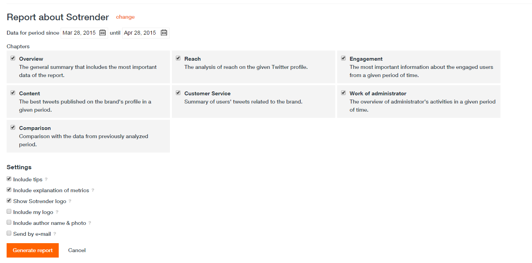Click help icon beside Show Sotrender logo
The width and height of the screenshot is (532, 263).
pos(70,201)
